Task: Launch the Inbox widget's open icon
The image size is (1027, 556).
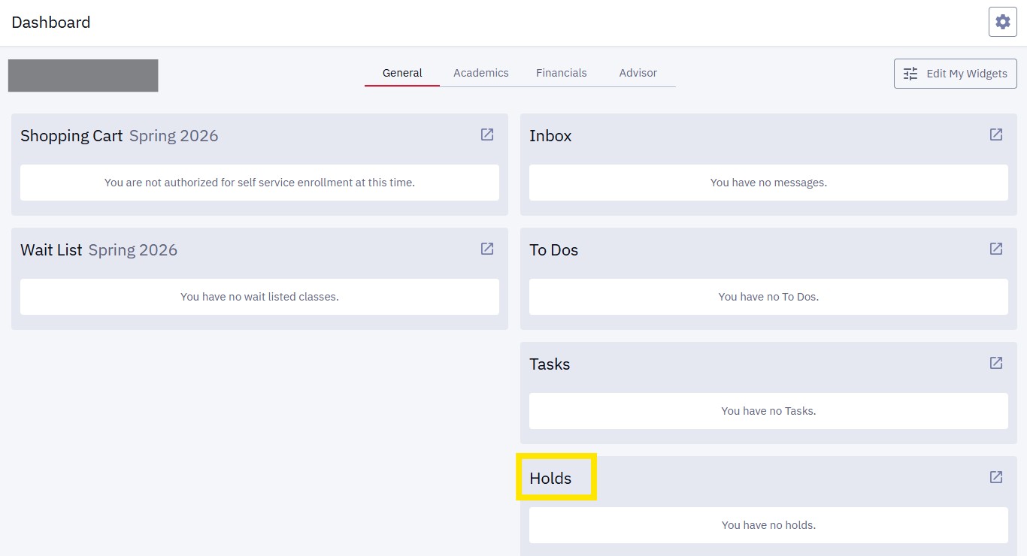Action: pos(996,134)
